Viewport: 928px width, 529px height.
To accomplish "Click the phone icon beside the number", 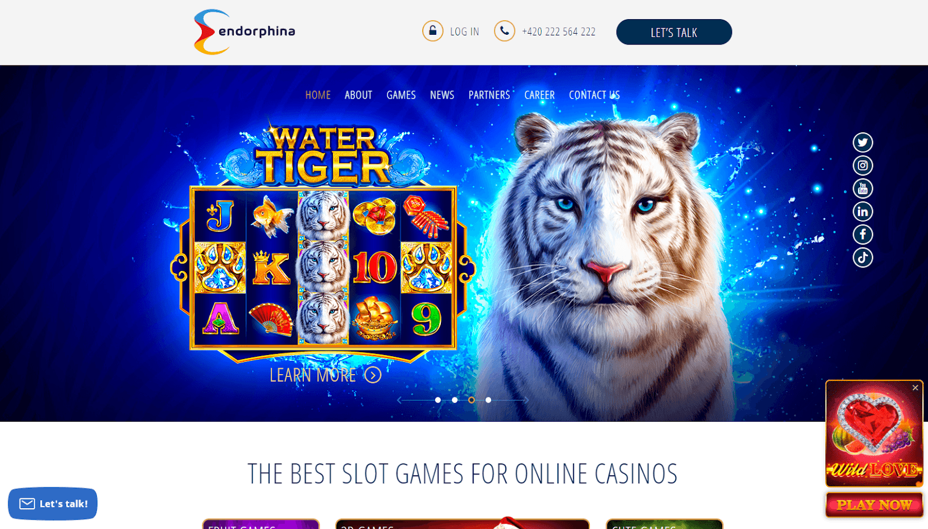I will [505, 31].
